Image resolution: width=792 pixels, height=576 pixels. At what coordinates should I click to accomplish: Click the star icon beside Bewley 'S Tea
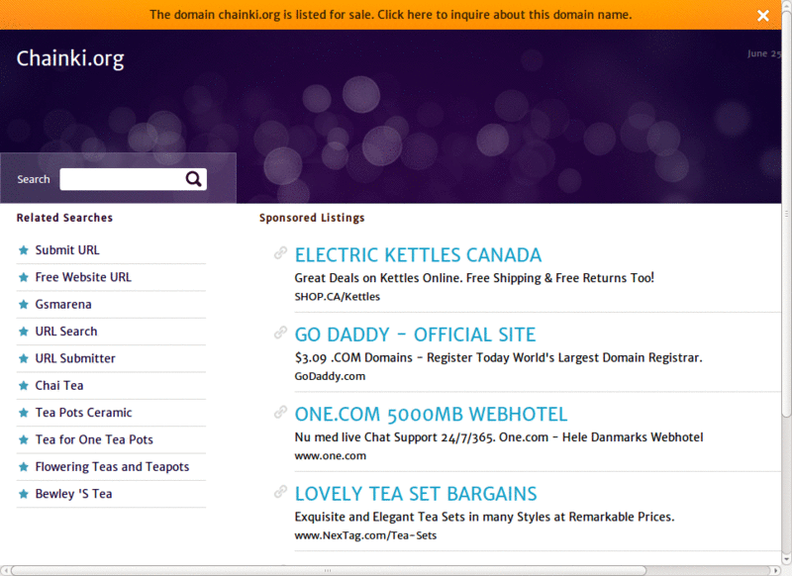tap(23, 494)
